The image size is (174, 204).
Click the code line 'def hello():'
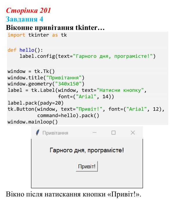(25, 50)
